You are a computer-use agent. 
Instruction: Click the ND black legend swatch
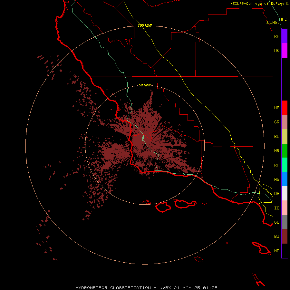pyautogui.click(x=285, y=251)
